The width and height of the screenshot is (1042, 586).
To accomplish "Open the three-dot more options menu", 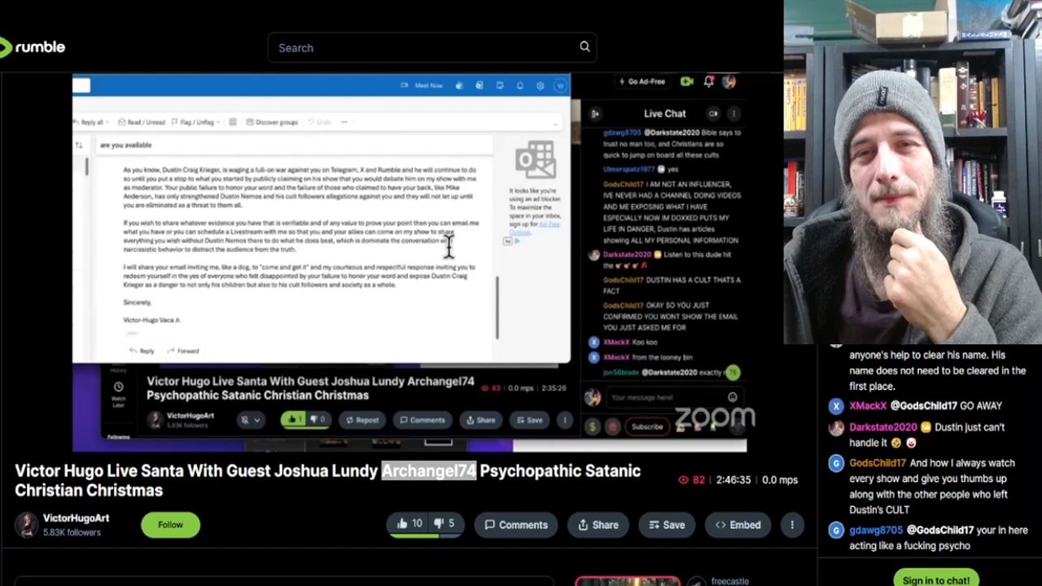I will click(x=792, y=525).
